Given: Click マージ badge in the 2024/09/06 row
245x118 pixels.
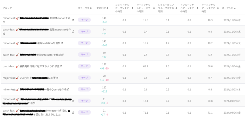Looking at the screenshot, I should (x=85, y=112).
